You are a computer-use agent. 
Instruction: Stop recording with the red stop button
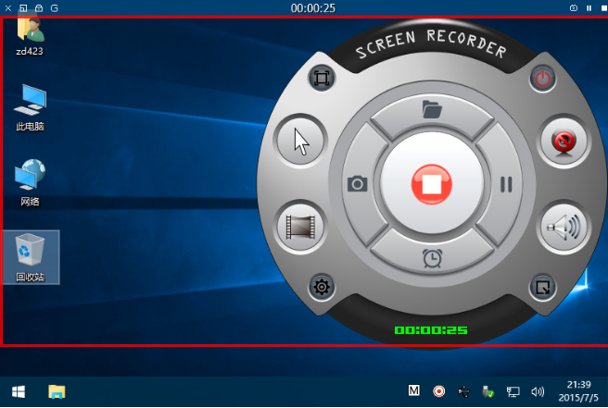432,185
